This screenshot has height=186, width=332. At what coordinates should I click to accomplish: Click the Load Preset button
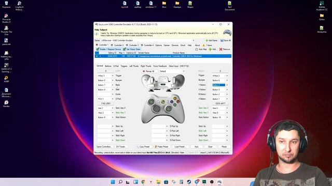coord(180,147)
